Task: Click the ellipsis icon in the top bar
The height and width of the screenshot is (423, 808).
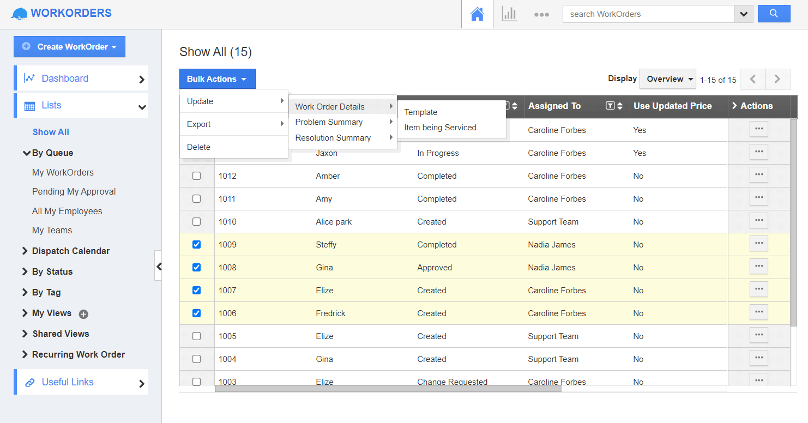Action: [x=541, y=15]
